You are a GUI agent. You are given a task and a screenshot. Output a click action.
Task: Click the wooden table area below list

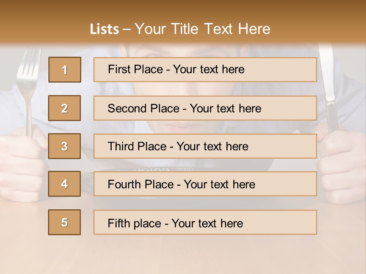click(x=183, y=254)
